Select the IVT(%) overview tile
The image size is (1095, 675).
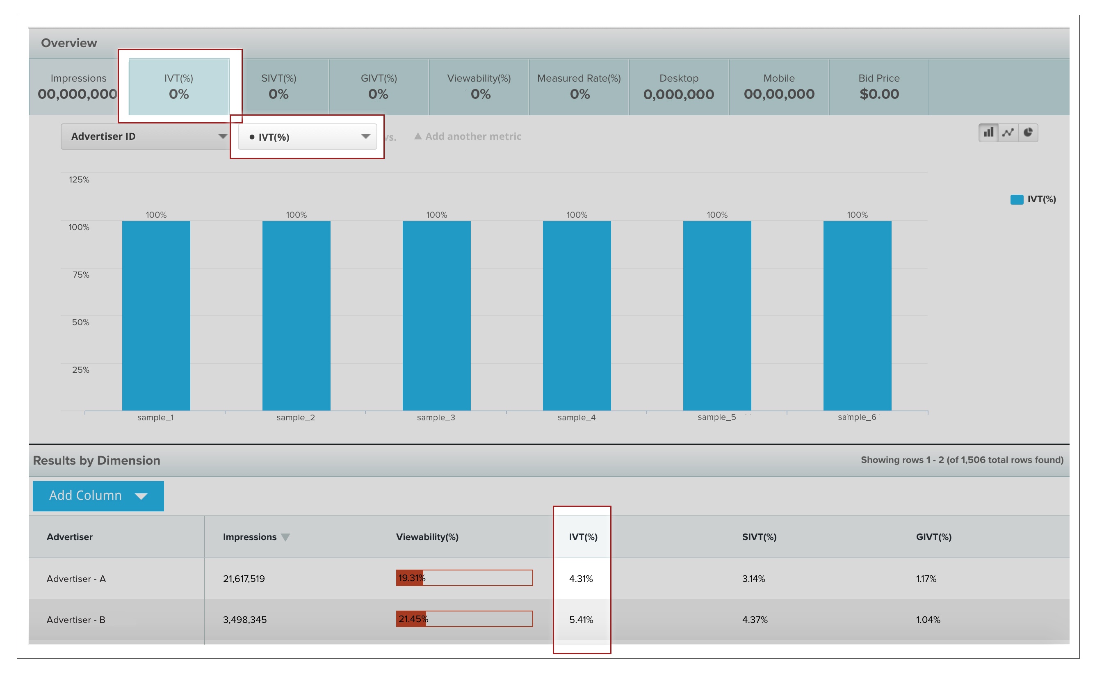[178, 87]
